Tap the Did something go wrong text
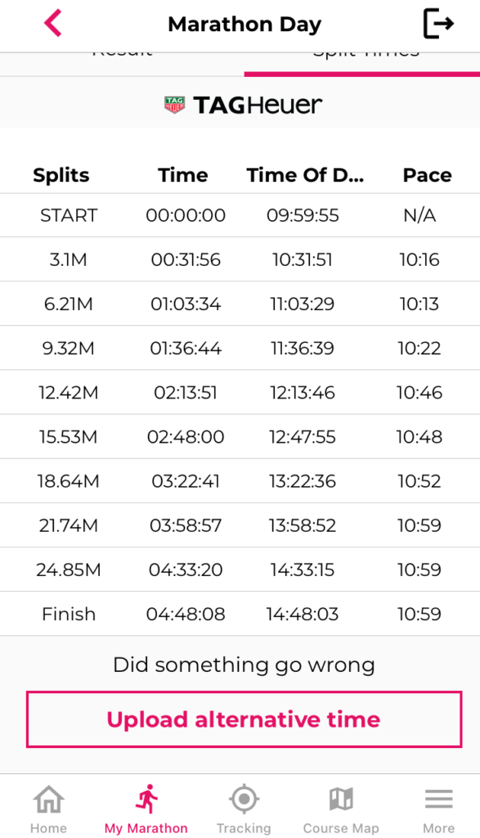The height and width of the screenshot is (838, 480). 244,665
